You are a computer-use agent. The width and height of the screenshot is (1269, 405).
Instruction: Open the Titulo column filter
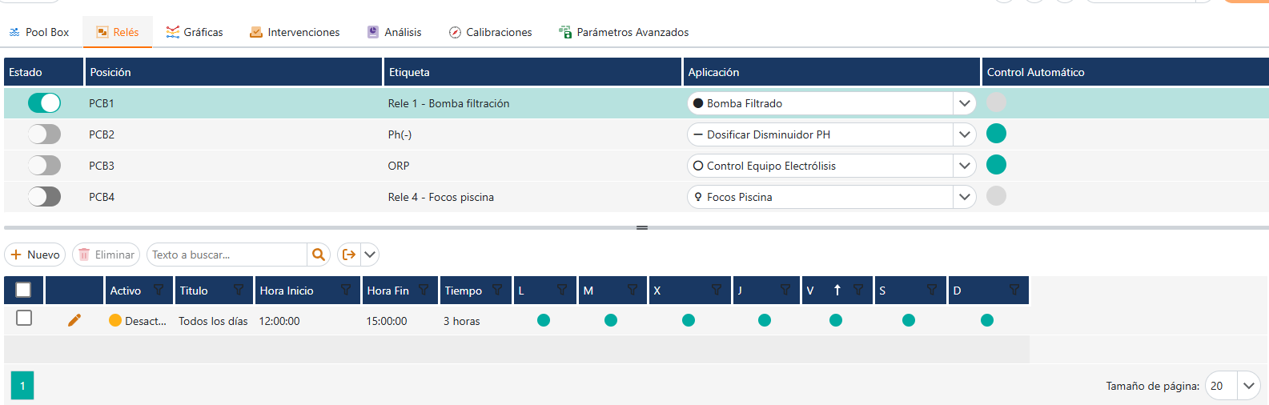point(239,290)
